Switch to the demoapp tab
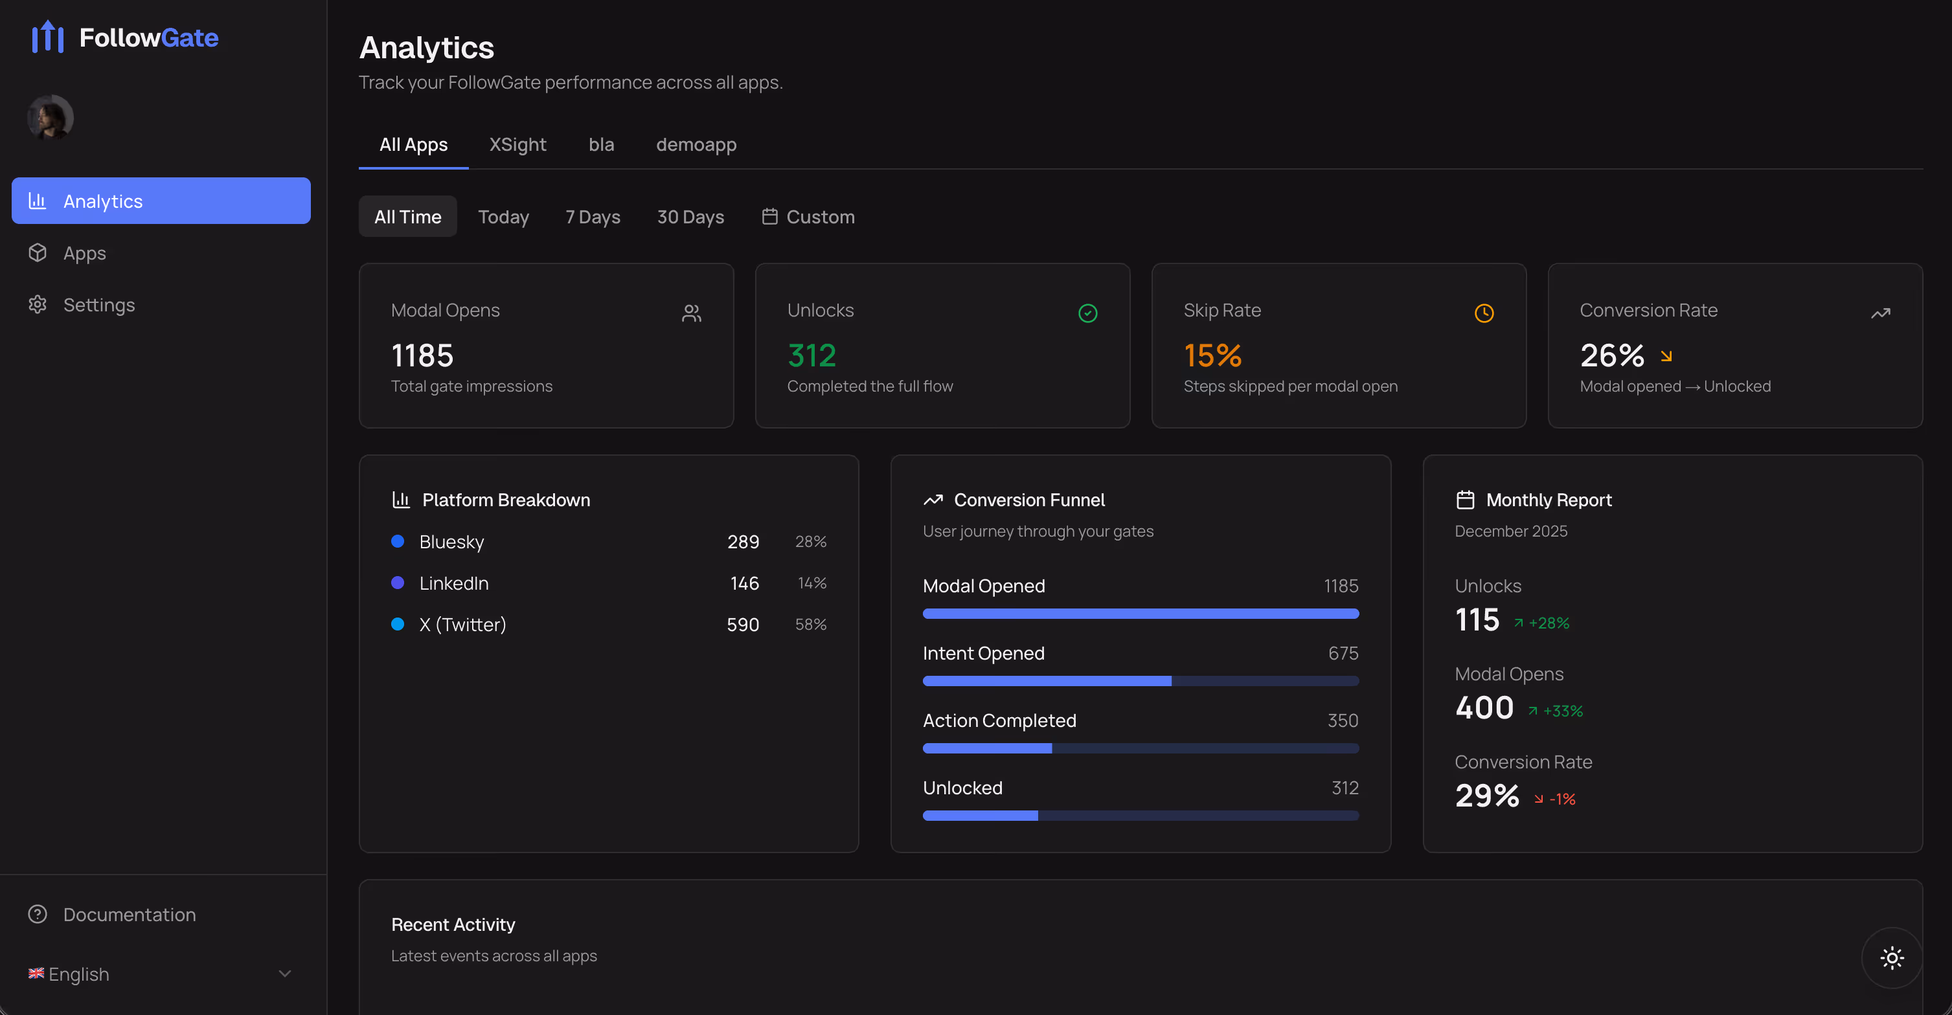Image resolution: width=1952 pixels, height=1015 pixels. (x=696, y=144)
